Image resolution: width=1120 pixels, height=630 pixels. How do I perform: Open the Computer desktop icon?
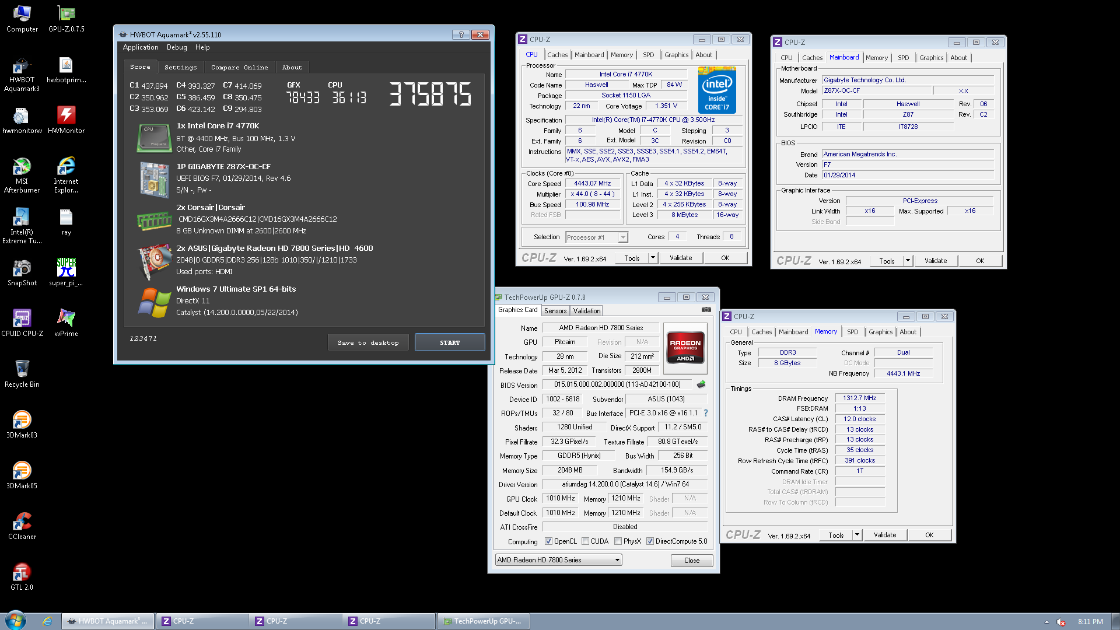click(22, 19)
